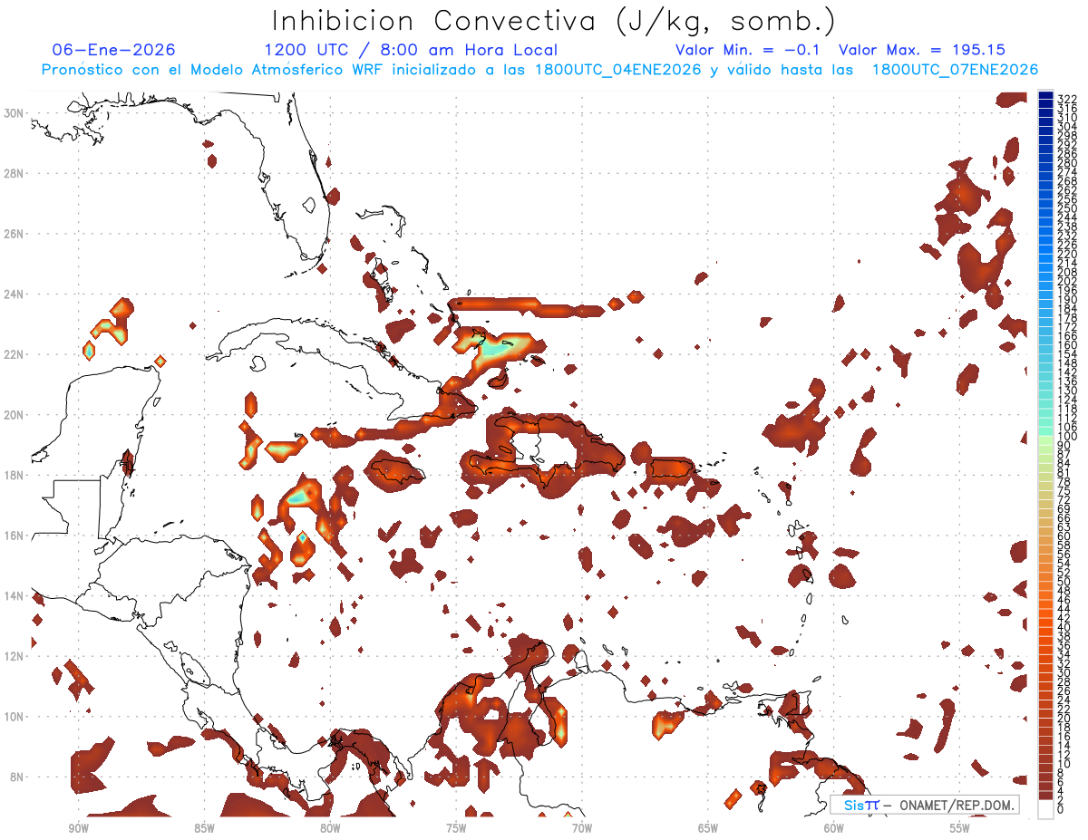The width and height of the screenshot is (1088, 840).
Task: Click the '65W' longitude label
Action: point(708,827)
